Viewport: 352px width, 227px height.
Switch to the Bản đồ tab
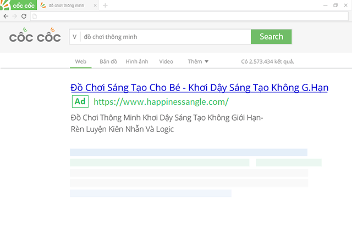108,61
